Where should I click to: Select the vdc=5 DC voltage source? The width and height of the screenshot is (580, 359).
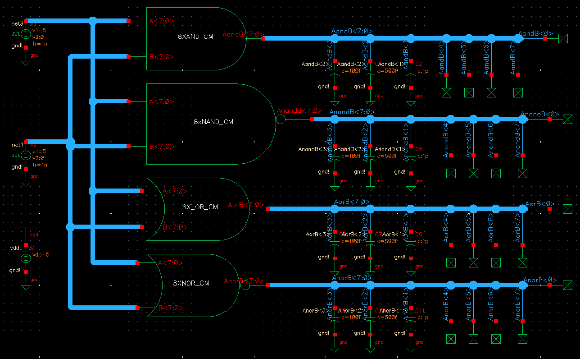26,258
